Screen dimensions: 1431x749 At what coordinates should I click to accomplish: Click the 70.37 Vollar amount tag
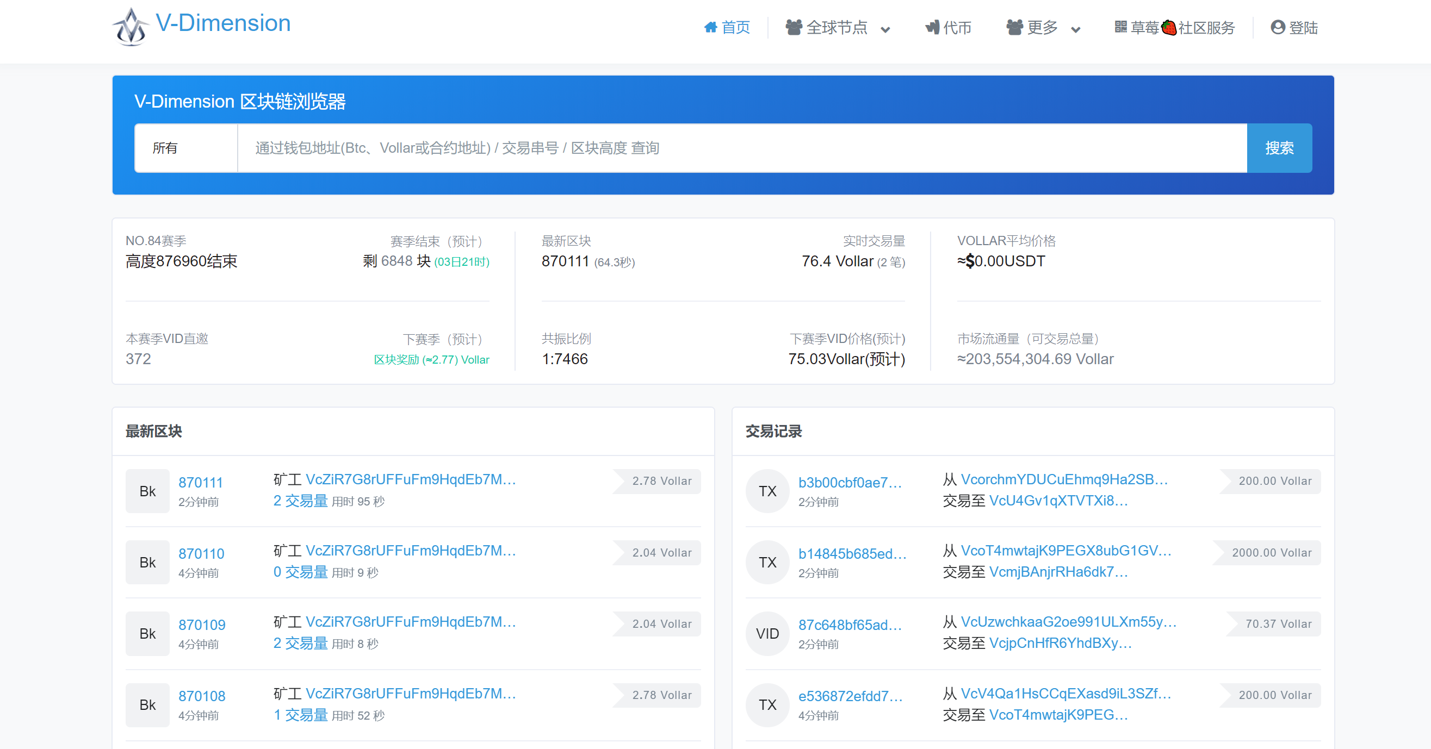coord(1273,623)
